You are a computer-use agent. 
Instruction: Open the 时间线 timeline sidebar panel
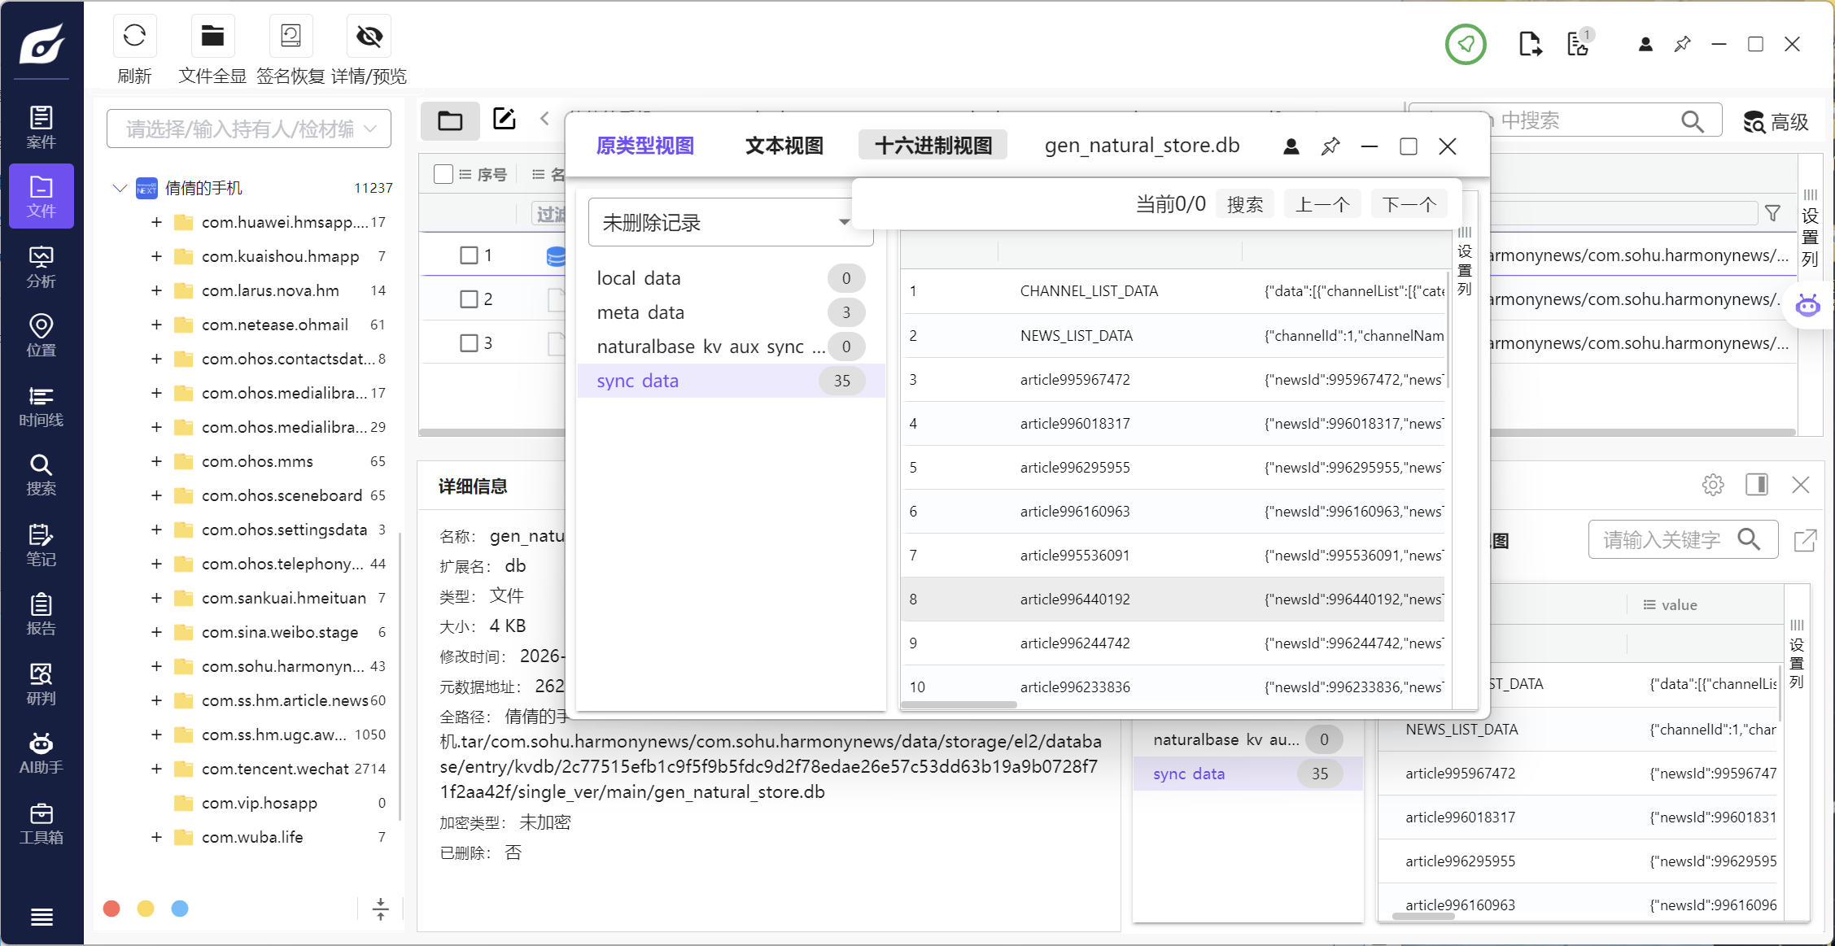41,406
